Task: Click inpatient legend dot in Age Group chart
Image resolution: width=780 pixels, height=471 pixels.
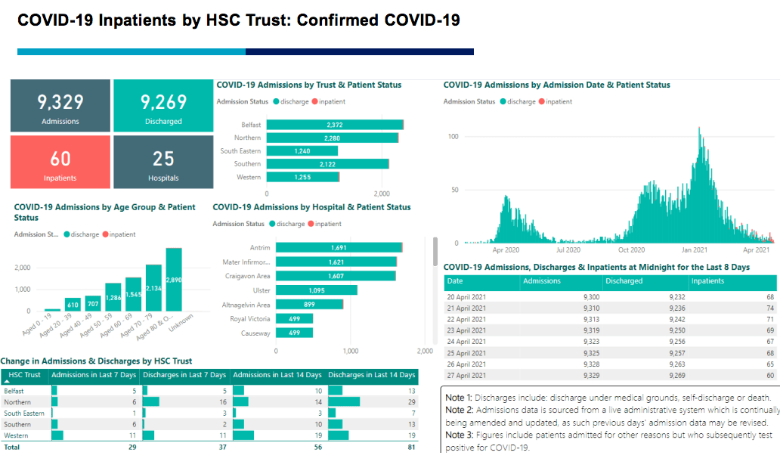Action: 106,234
